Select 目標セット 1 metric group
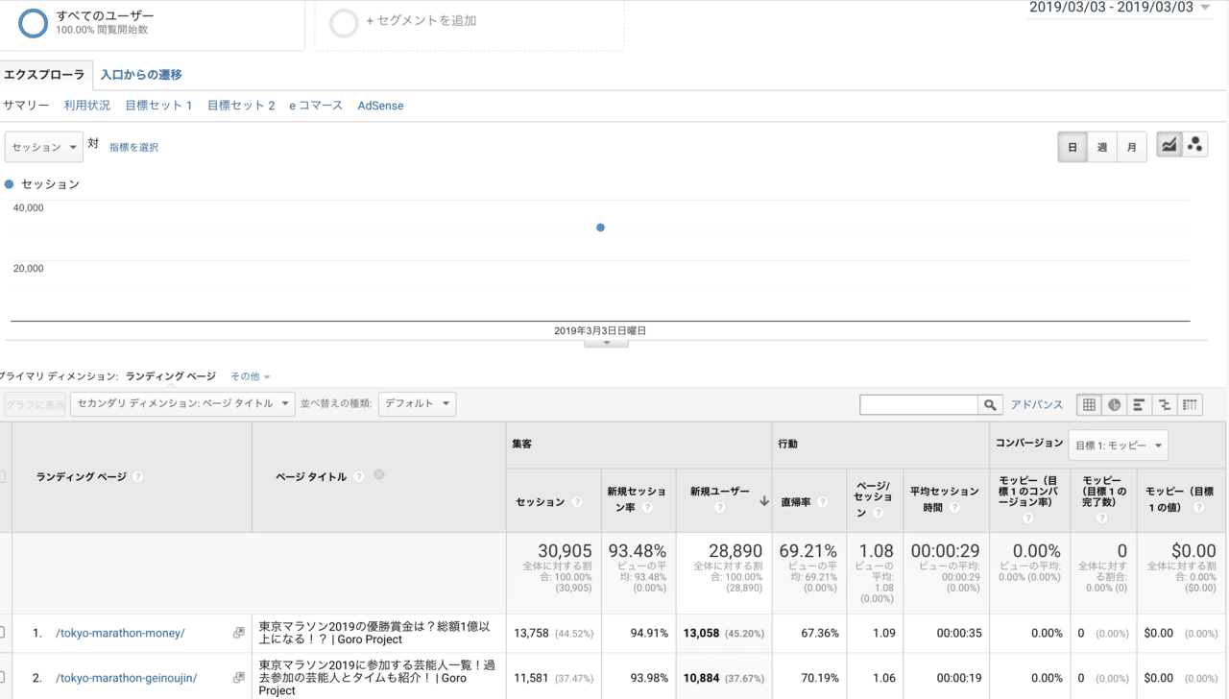 pos(159,106)
